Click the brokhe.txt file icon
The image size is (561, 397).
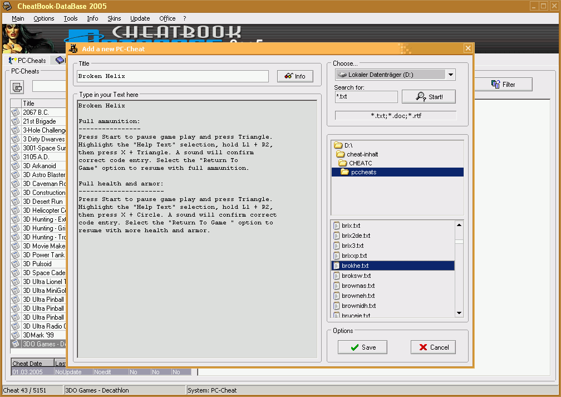click(x=336, y=266)
